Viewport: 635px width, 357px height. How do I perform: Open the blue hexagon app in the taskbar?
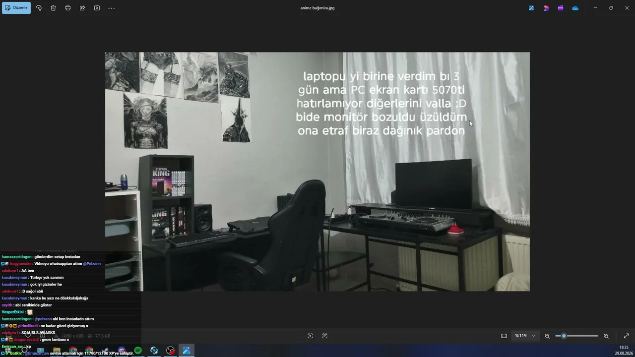[154, 351]
